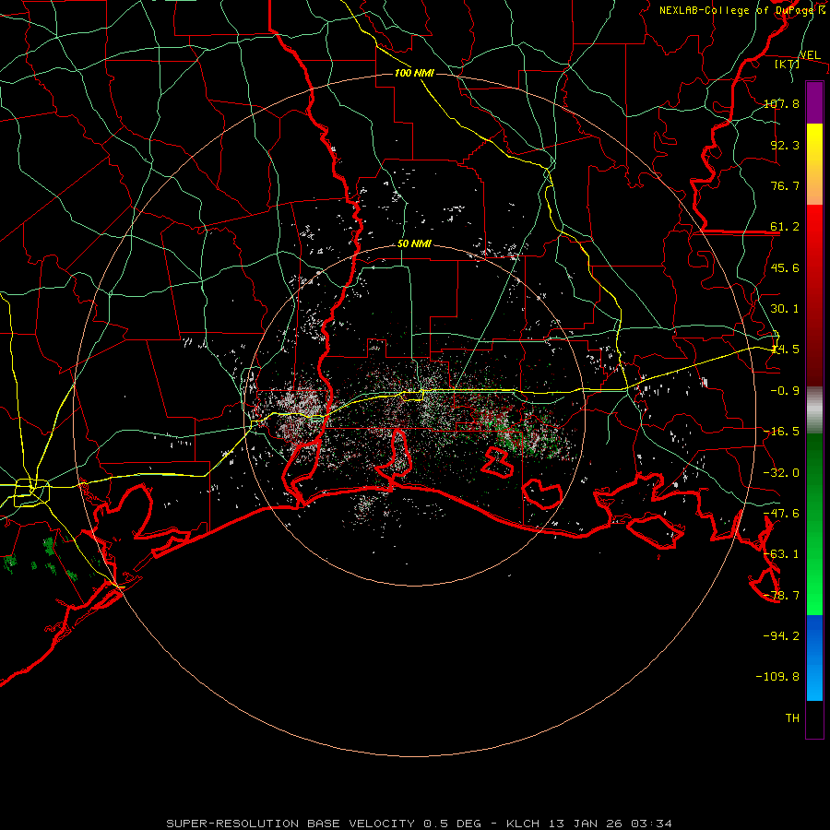Click the -32.0 velocity scale value
The image size is (830, 830).
[x=781, y=473]
